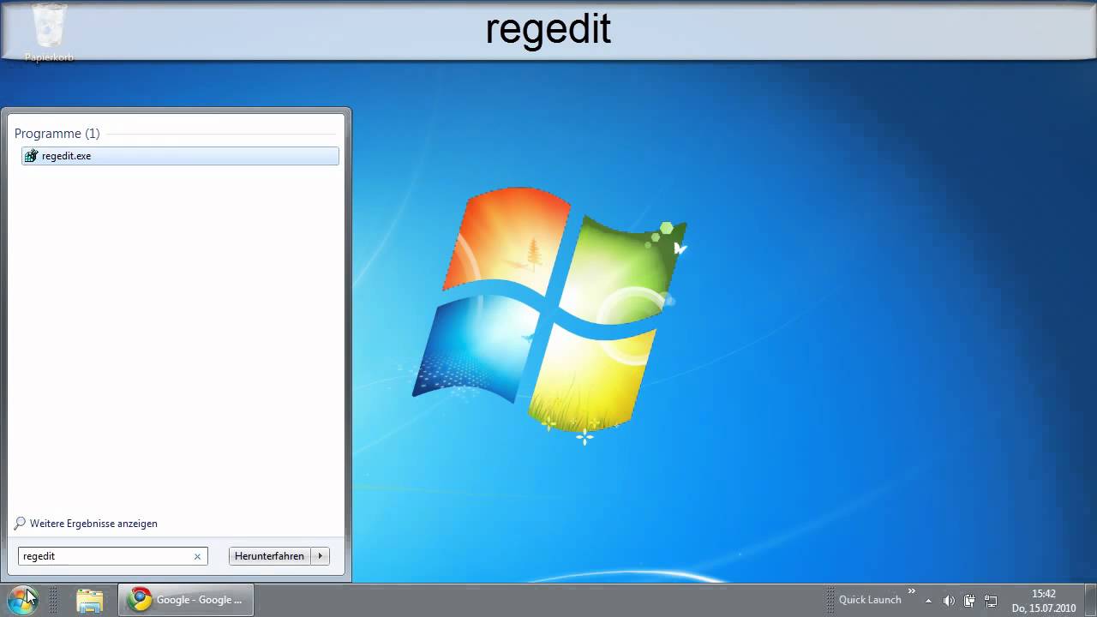Image resolution: width=1097 pixels, height=617 pixels.
Task: Open the network tray icon
Action: (991, 601)
